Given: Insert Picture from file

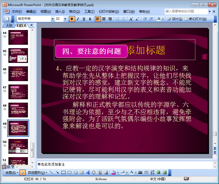Looking at the screenshot, I should [x=106, y=173].
